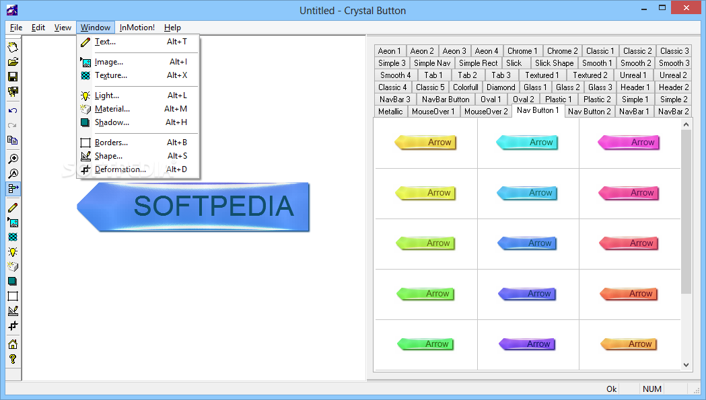Pick the magenta Arrow preset in first row
This screenshot has height=400, width=706.
[629, 142]
